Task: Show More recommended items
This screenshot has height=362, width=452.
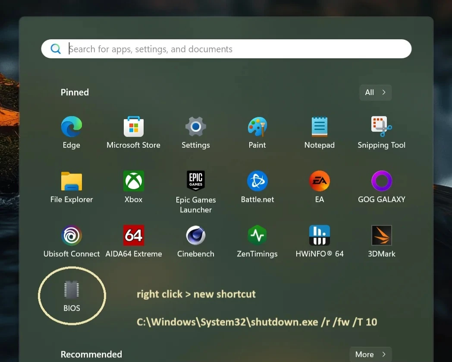Action: 370,354
